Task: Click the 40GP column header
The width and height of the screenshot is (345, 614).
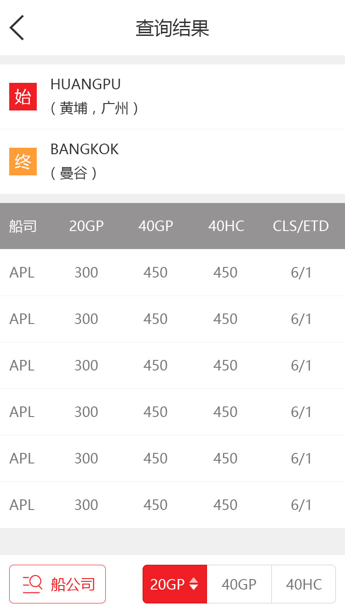Action: click(156, 226)
